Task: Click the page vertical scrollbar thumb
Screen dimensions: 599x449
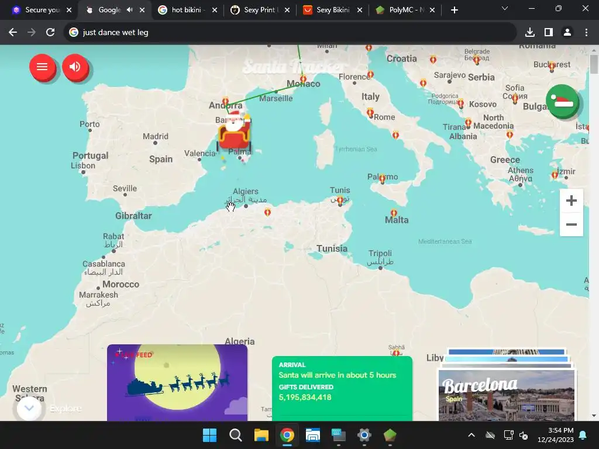Action: click(594, 63)
